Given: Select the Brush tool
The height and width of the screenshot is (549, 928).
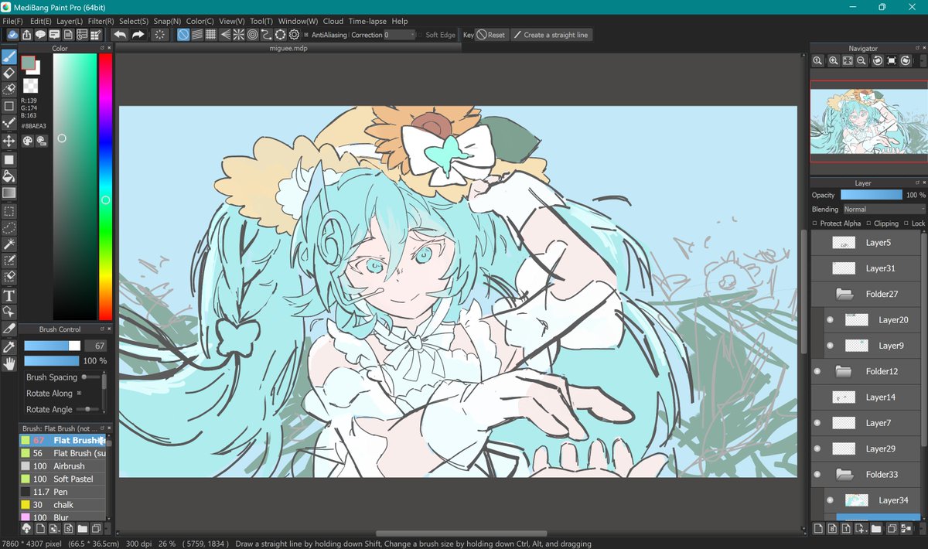Looking at the screenshot, I should tap(9, 57).
